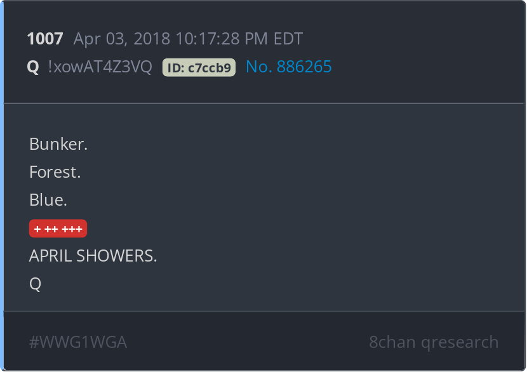Open post link No. 886265
The width and height of the screenshot is (527, 372).
(289, 67)
